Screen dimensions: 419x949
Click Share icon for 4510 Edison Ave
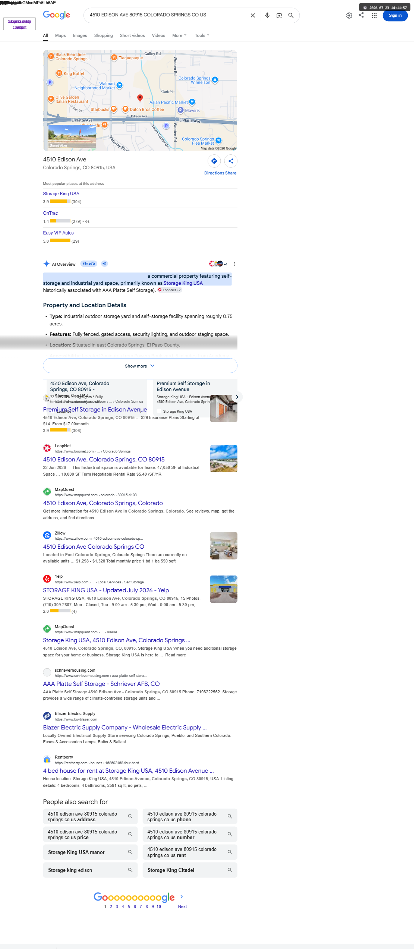[x=231, y=161]
